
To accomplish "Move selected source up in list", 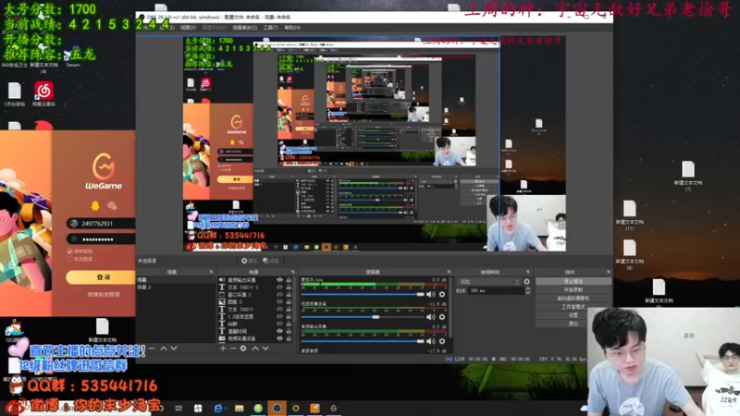I will (x=255, y=349).
